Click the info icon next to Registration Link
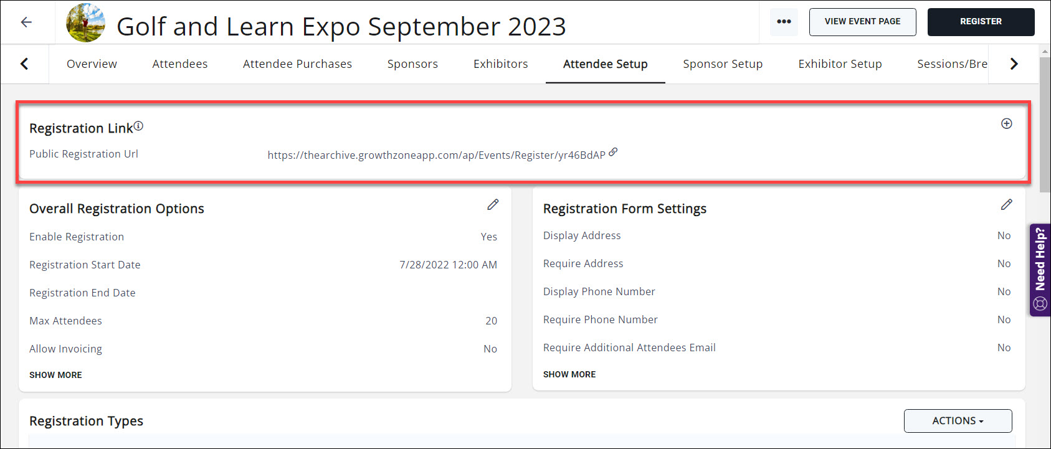This screenshot has height=449, width=1051. pyautogui.click(x=138, y=126)
